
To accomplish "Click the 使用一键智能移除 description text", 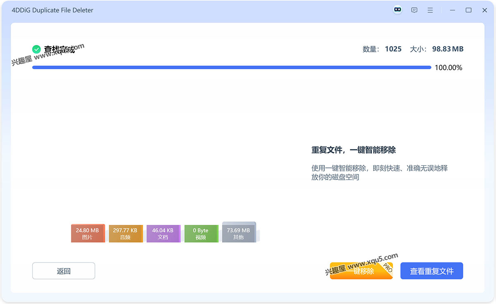I will coord(379,173).
